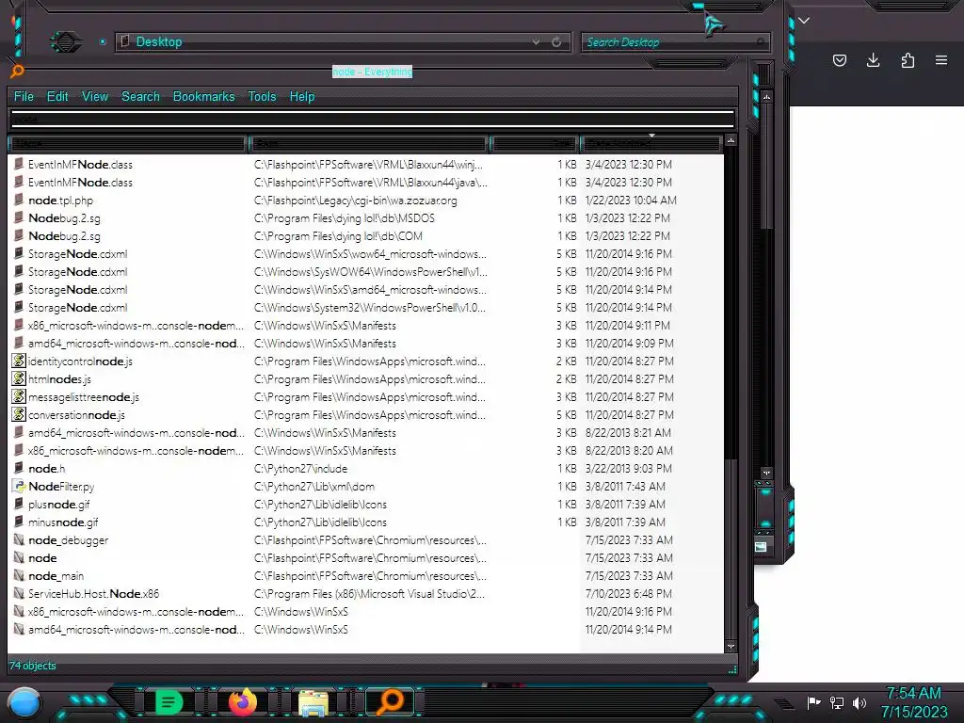The image size is (964, 723).
Task: Open the green messaging app on the taskbar
Action: tap(169, 702)
